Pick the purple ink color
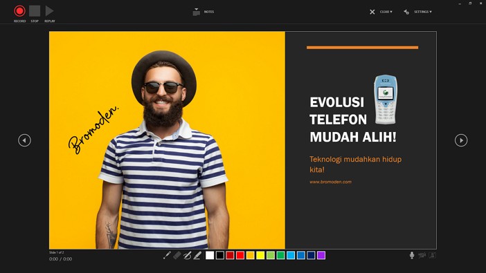The width and height of the screenshot is (486, 273). pyautogui.click(x=321, y=255)
